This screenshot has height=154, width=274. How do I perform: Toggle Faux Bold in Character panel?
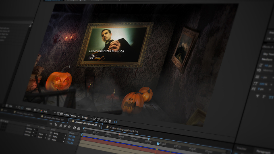[257, 96]
